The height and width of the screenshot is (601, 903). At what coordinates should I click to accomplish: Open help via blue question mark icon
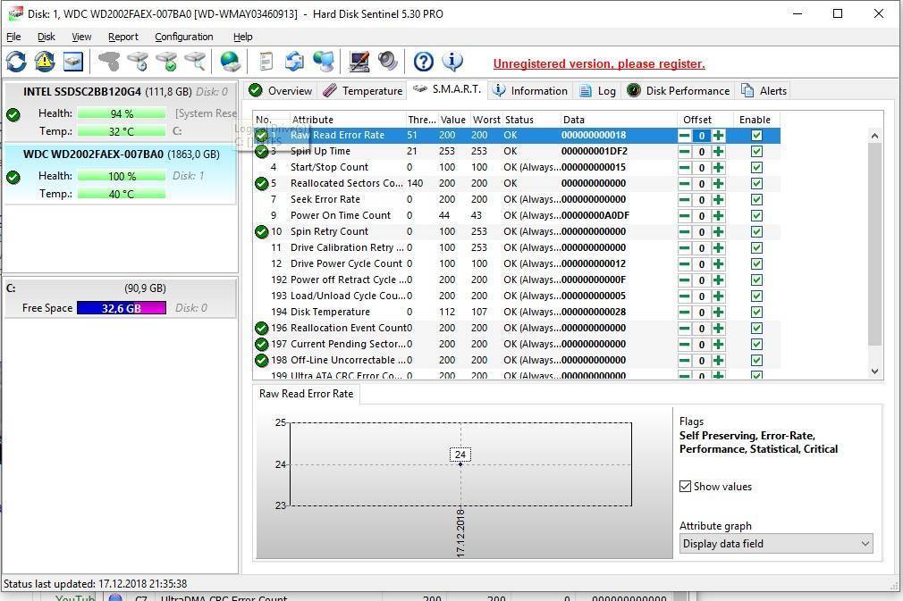(424, 62)
